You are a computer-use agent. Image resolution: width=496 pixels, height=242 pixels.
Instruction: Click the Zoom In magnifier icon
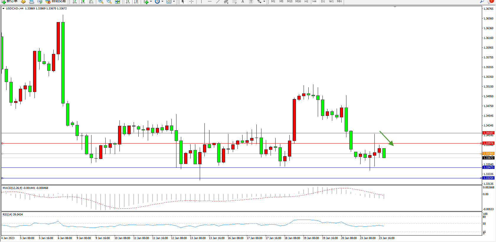tap(101, 1)
